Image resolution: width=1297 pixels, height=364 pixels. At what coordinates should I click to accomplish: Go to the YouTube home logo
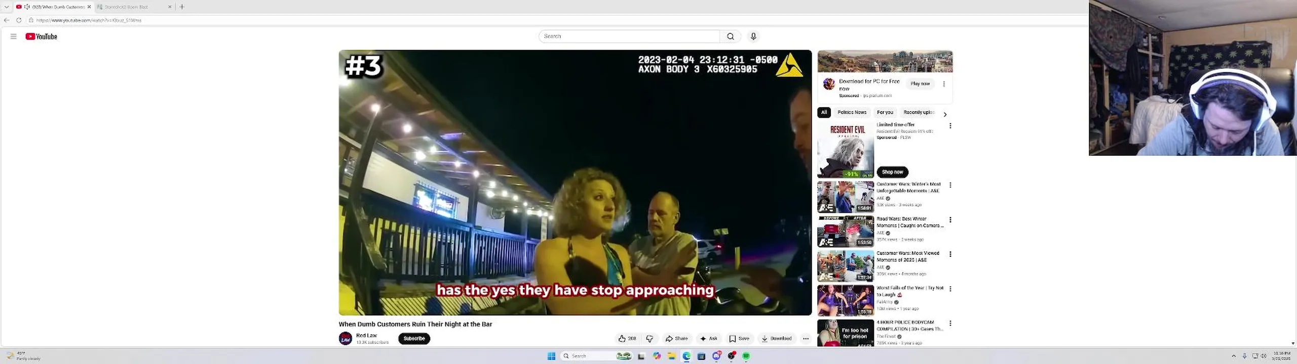(42, 36)
